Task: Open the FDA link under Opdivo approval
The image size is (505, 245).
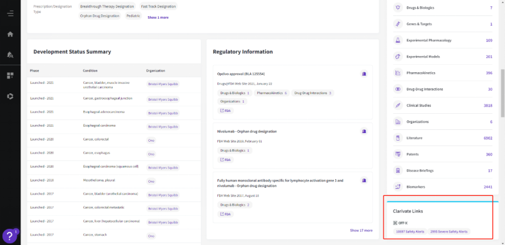Action: (x=225, y=110)
